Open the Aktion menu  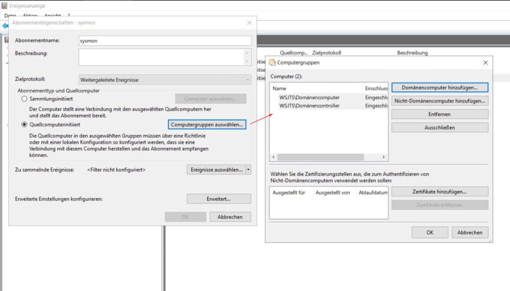(30, 15)
